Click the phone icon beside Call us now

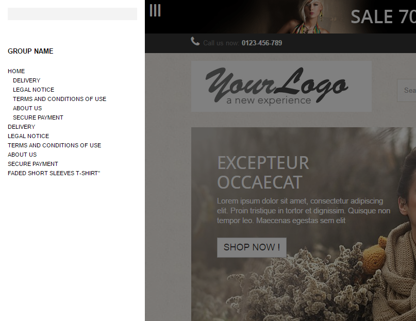pyautogui.click(x=195, y=41)
